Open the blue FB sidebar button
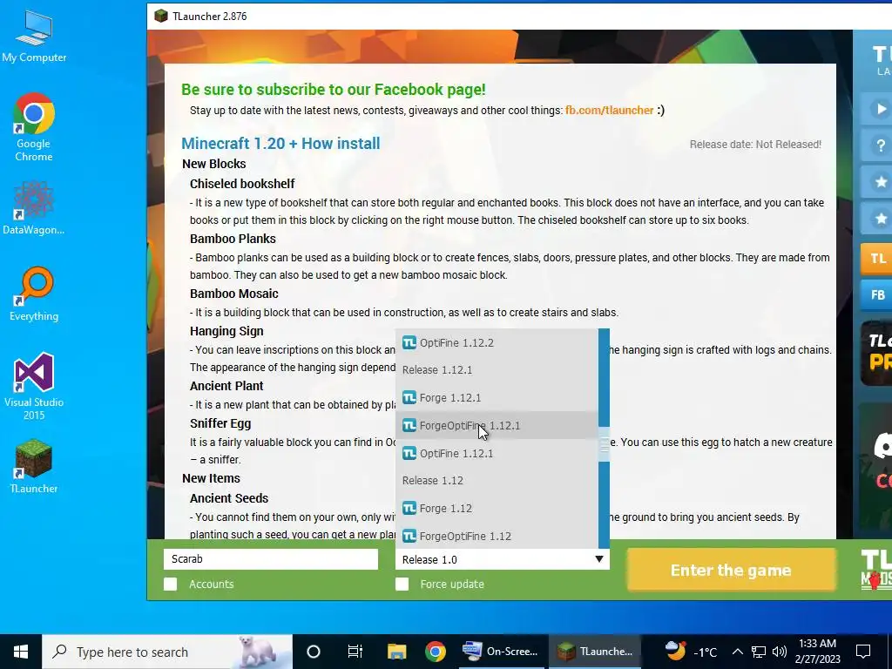Viewport: 892px width, 669px height. pos(878,294)
